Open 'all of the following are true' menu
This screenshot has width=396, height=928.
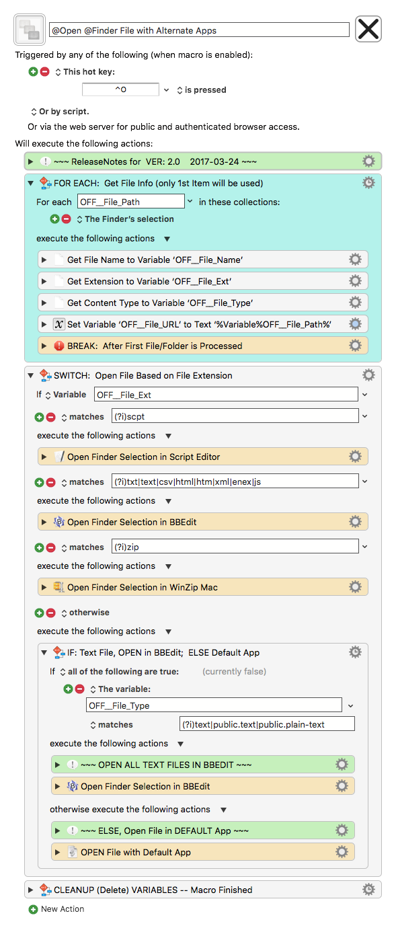(119, 671)
